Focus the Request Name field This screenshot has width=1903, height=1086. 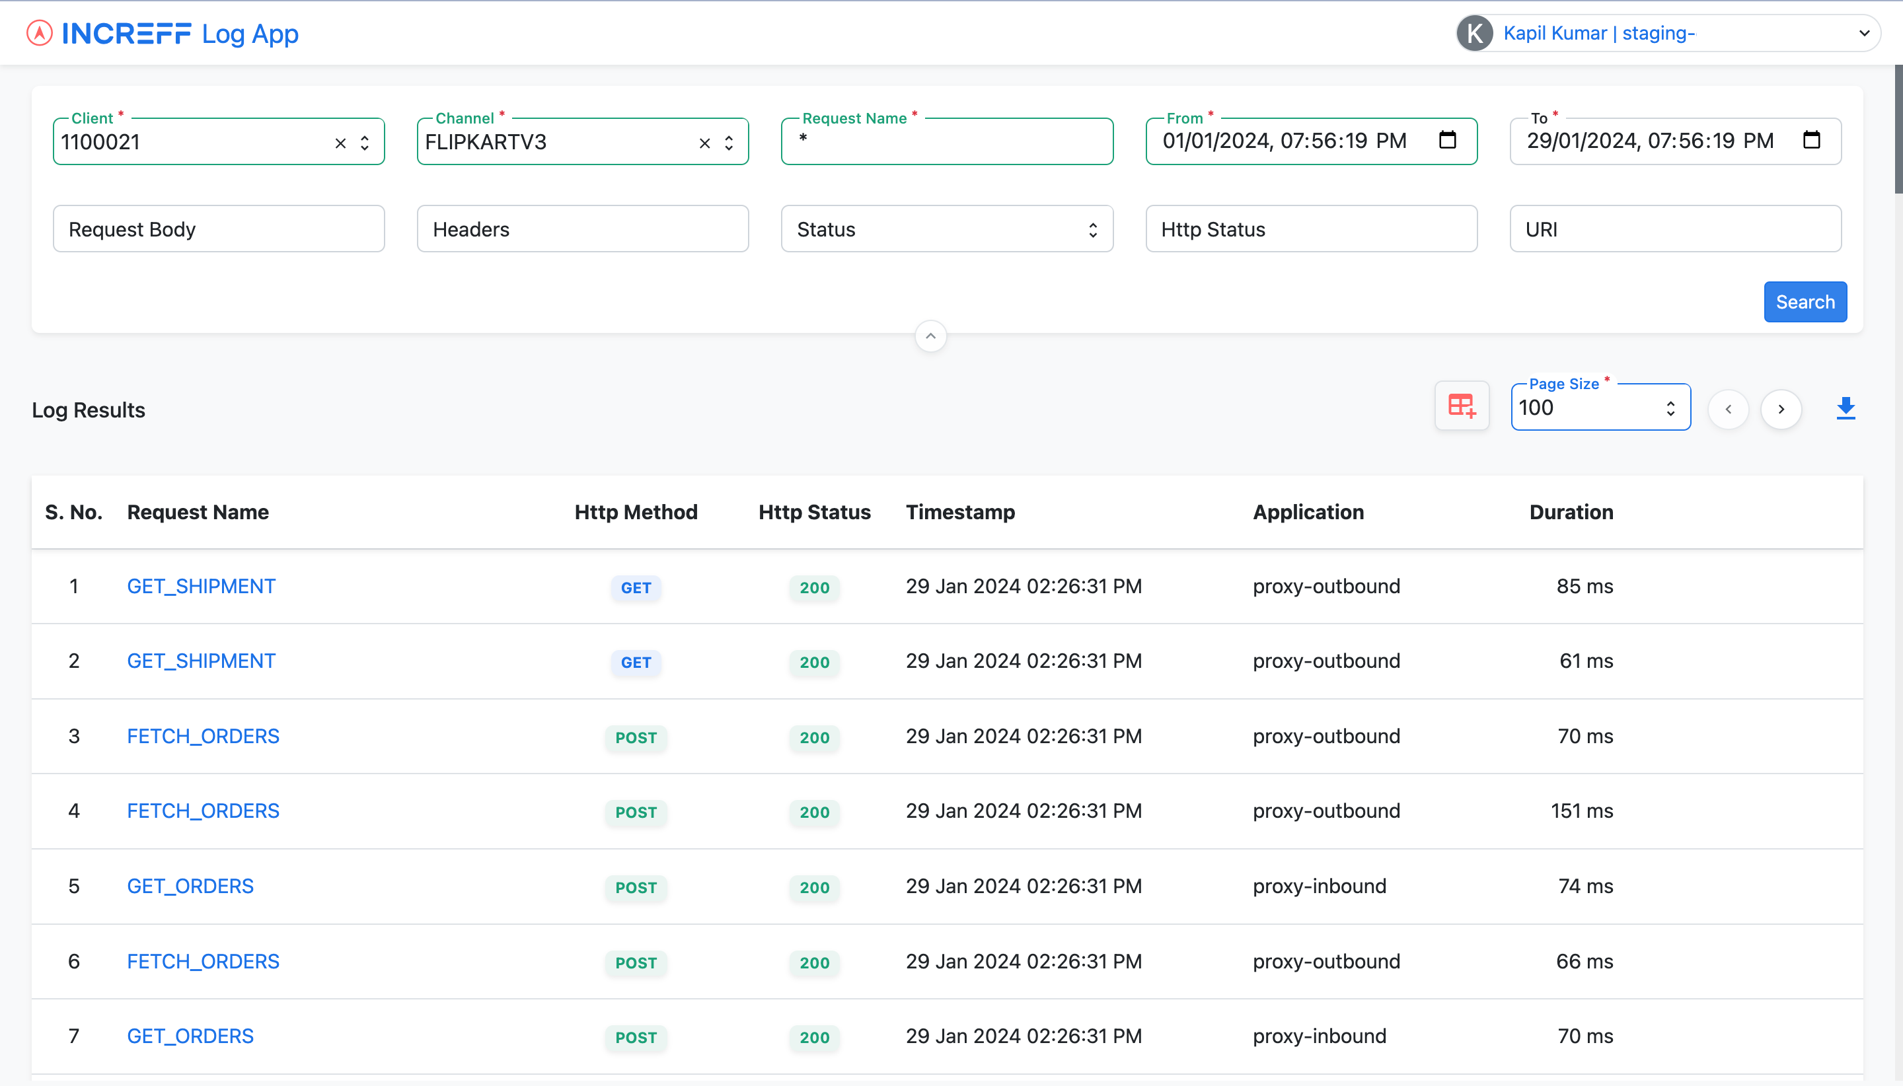pyautogui.click(x=947, y=141)
